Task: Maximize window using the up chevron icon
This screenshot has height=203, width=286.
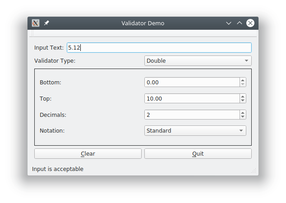Action: (x=240, y=23)
